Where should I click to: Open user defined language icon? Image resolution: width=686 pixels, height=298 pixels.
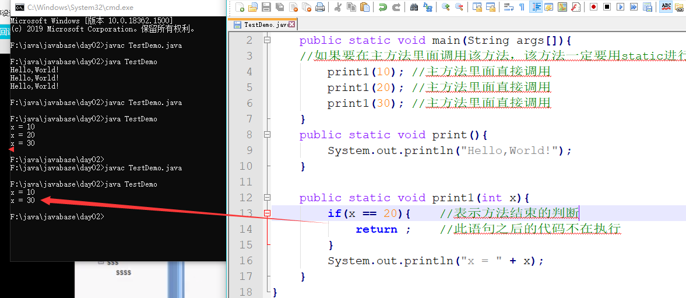(x=548, y=7)
